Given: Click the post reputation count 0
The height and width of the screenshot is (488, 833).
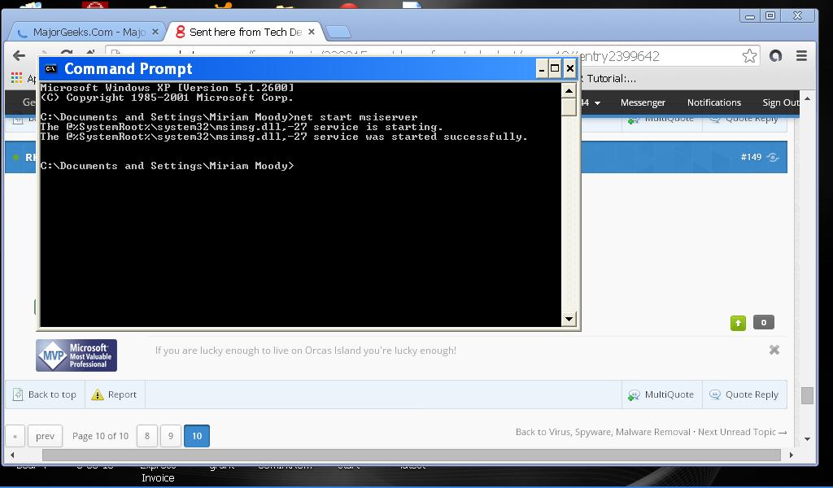Looking at the screenshot, I should (x=763, y=322).
